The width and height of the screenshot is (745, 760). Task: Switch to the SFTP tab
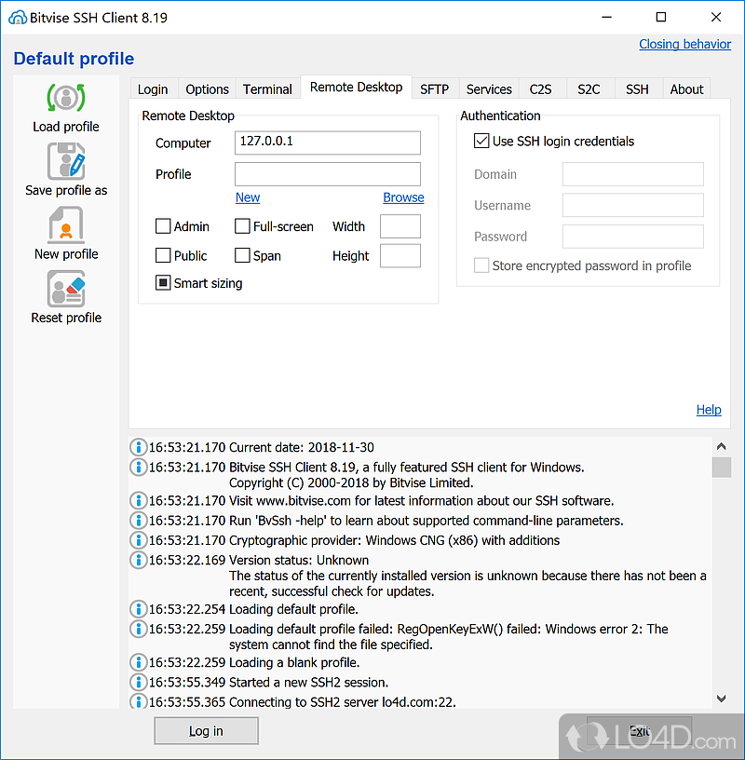coord(434,89)
